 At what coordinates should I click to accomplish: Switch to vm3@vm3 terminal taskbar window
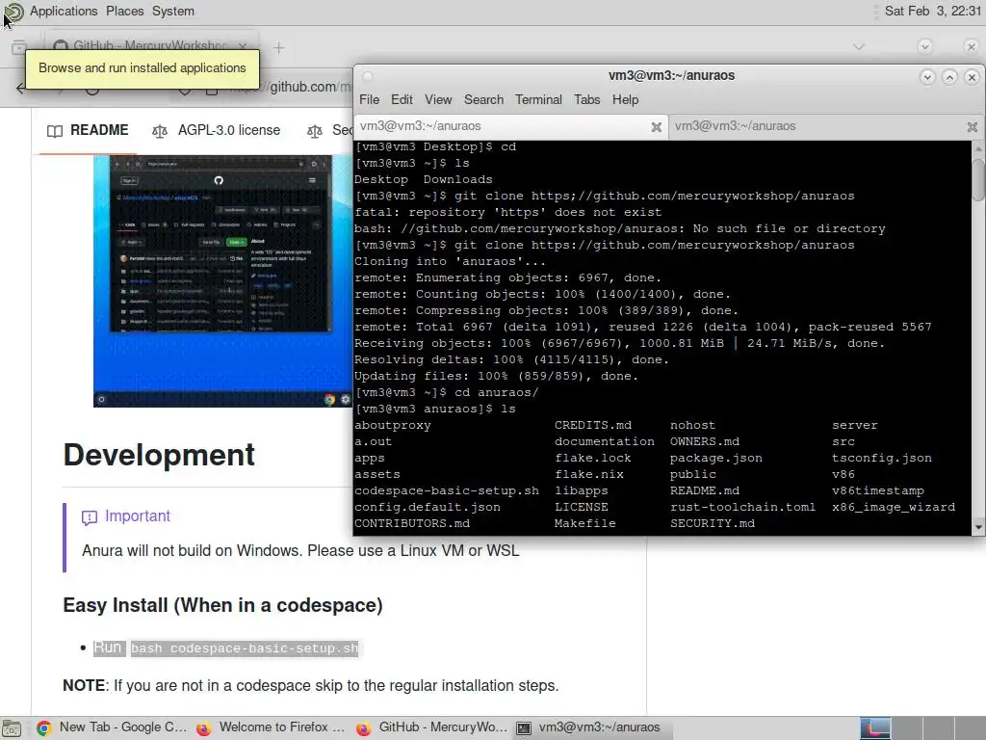pos(591,727)
